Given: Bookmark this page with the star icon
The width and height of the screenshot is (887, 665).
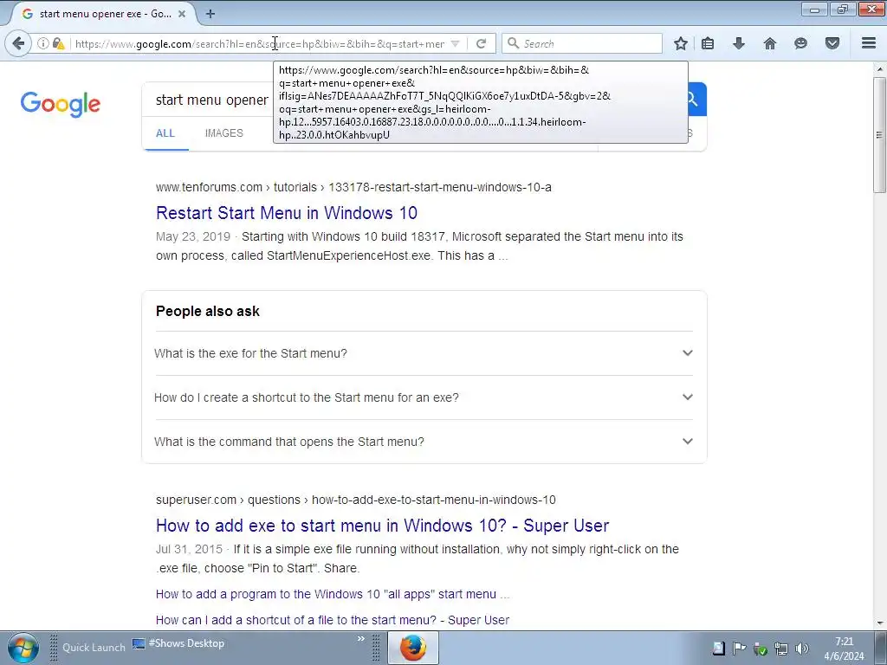Looking at the screenshot, I should [681, 43].
